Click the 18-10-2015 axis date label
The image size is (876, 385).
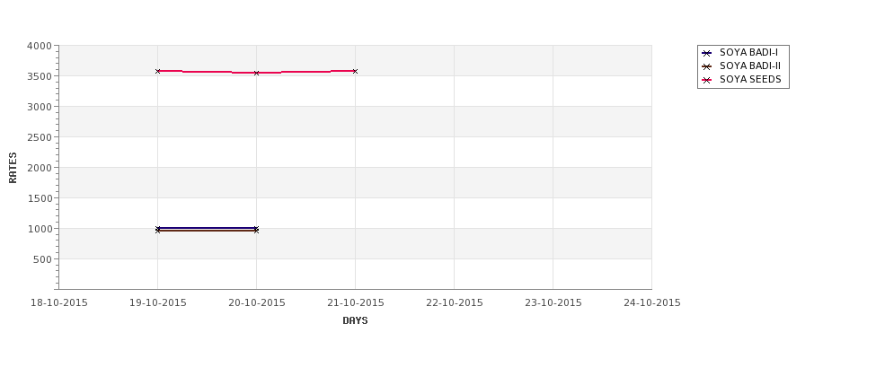58,303
